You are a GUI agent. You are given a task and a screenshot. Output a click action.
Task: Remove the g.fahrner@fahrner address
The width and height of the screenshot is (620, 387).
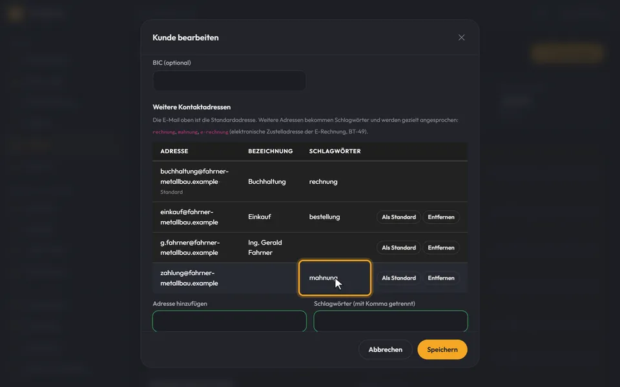(441, 248)
